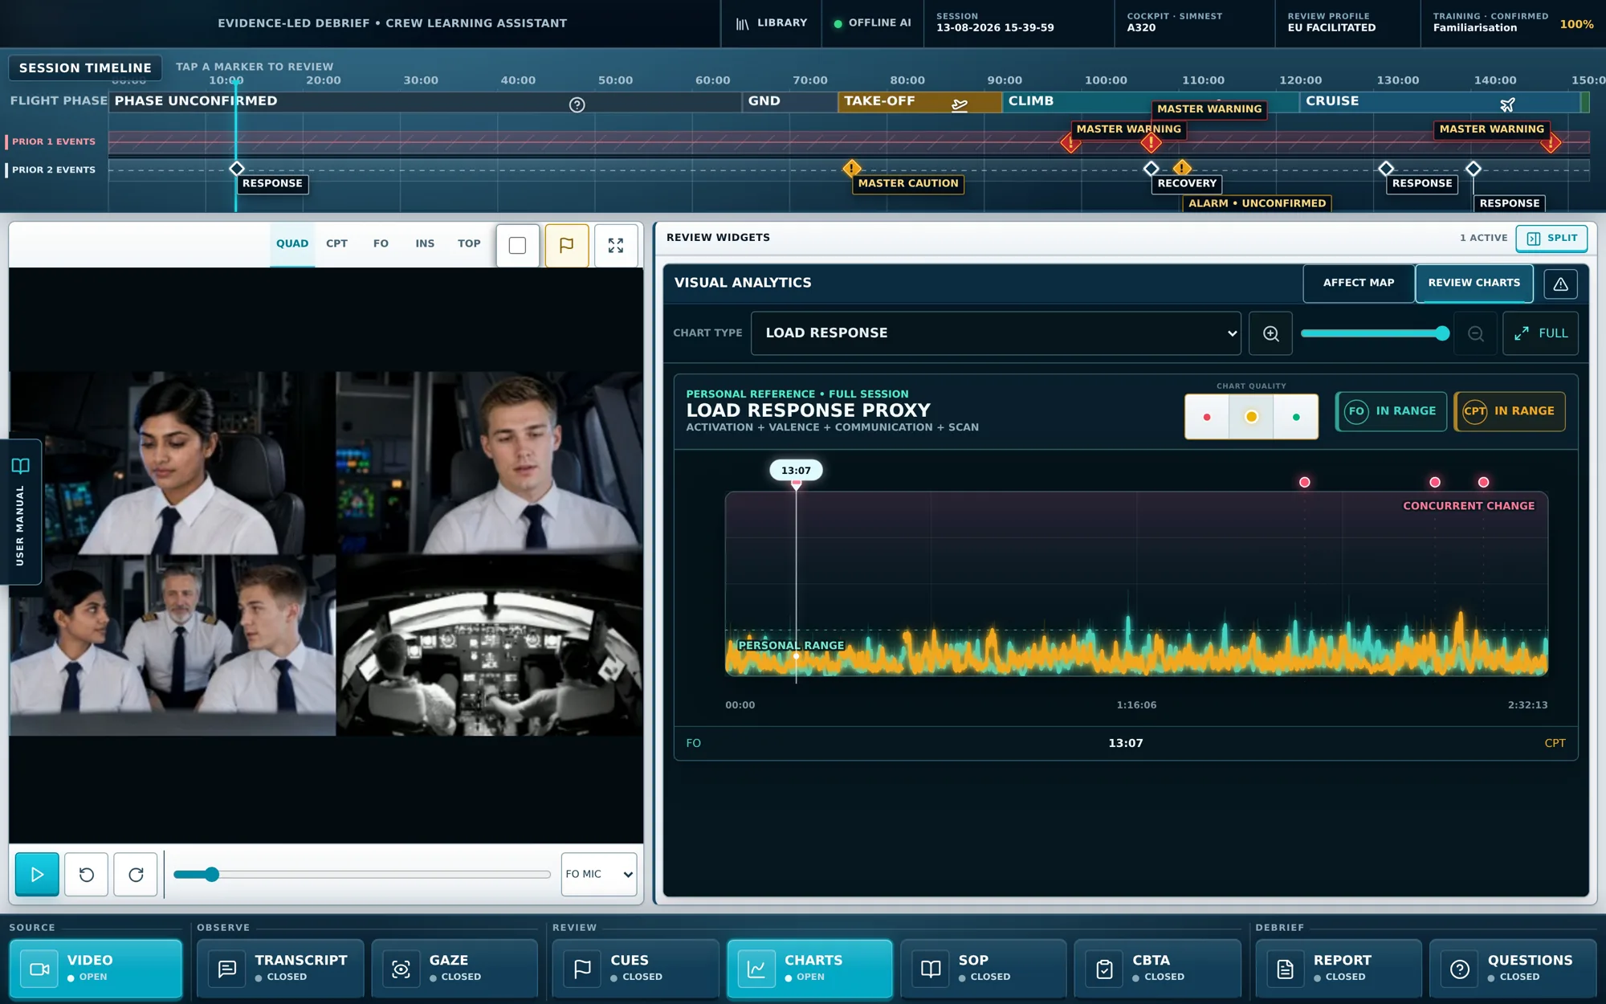
Task: Switch to QUAD camera view
Action: click(292, 244)
